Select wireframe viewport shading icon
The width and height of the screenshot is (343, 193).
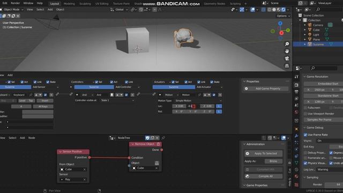pyautogui.click(x=269, y=10)
